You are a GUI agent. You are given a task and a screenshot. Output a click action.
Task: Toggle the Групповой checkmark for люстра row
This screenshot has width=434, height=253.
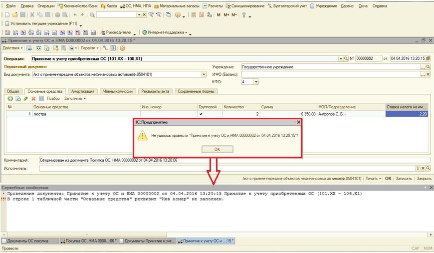201,114
